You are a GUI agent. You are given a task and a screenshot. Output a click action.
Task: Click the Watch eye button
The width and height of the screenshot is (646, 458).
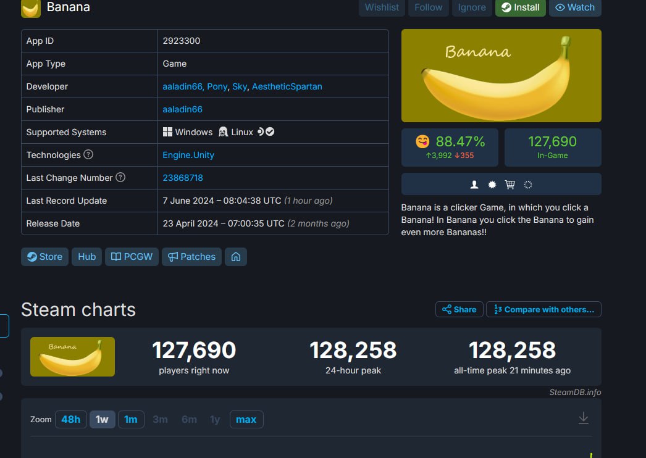[x=575, y=8]
